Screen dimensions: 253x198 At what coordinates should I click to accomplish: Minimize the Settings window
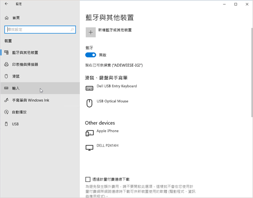pos(224,4)
